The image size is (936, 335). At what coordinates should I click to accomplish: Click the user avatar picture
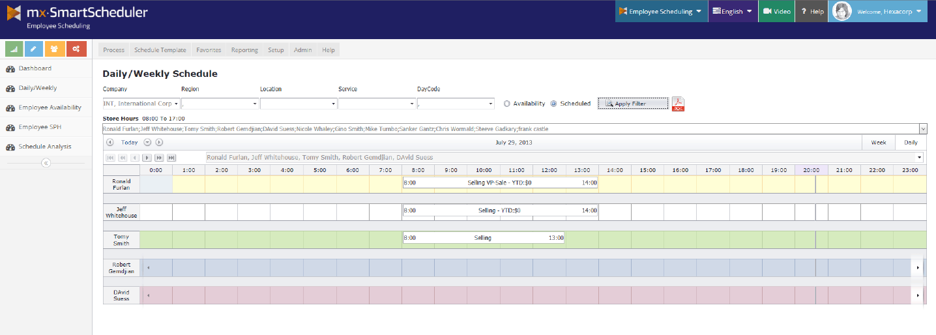843,11
